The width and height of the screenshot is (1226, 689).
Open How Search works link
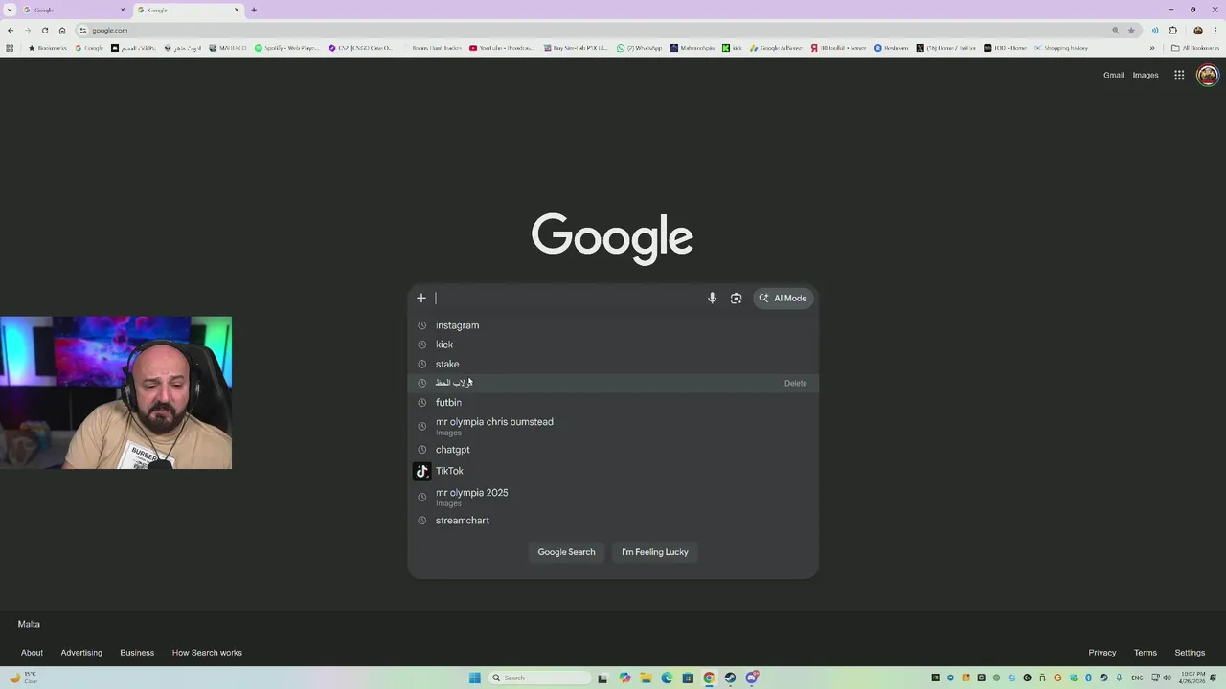point(207,653)
